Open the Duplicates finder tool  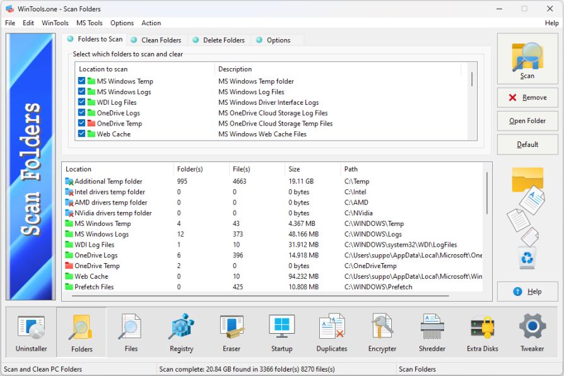click(332, 332)
